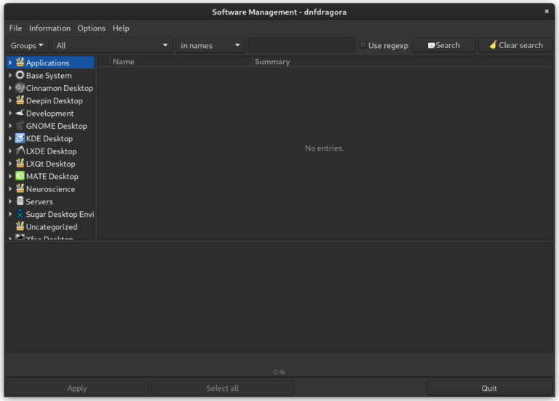Expand the Neuroscience group tree arrow
Screen dimensions: 559x401
(x=10, y=189)
